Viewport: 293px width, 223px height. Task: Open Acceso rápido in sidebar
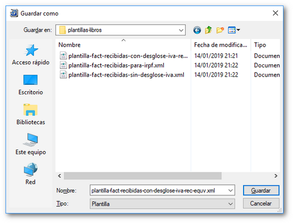[31, 55]
